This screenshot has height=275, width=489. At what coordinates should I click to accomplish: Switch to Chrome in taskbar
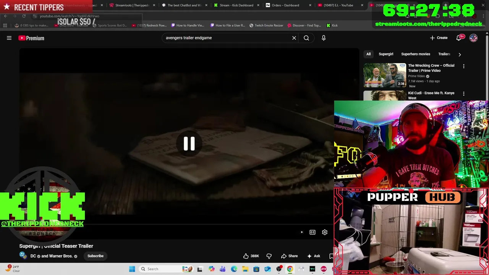tap(290, 269)
